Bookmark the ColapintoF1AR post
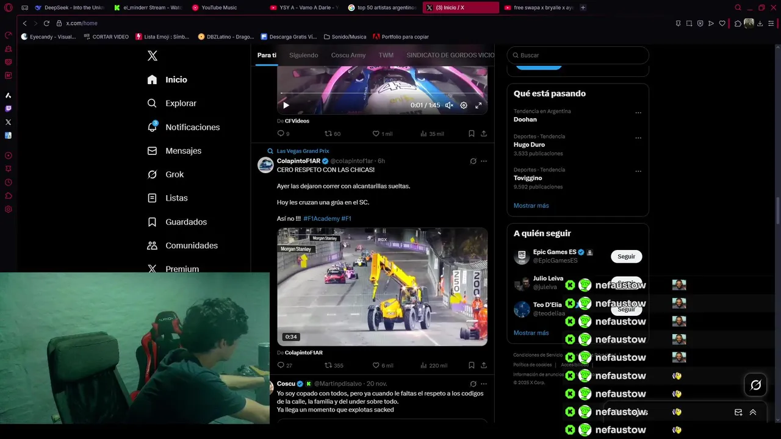The height and width of the screenshot is (439, 781). [x=472, y=365]
